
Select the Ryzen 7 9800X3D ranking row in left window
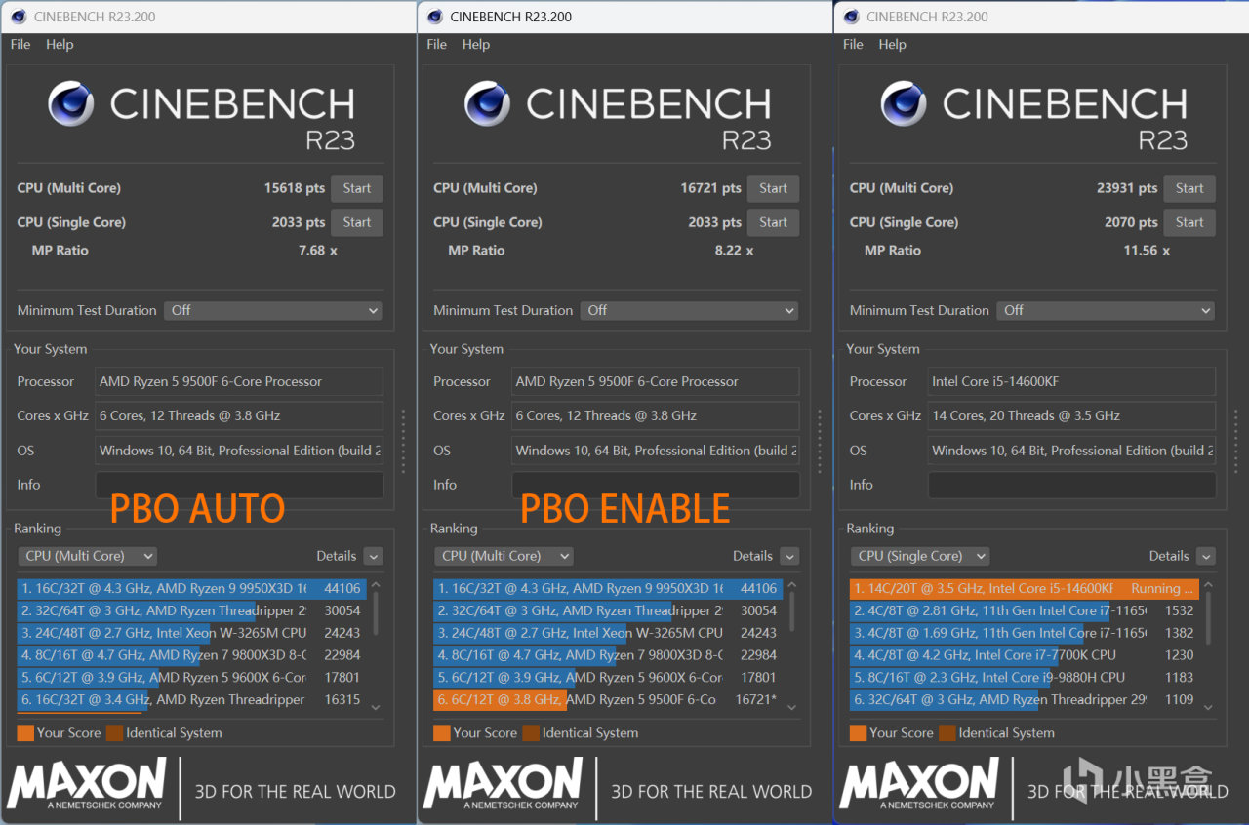click(191, 655)
